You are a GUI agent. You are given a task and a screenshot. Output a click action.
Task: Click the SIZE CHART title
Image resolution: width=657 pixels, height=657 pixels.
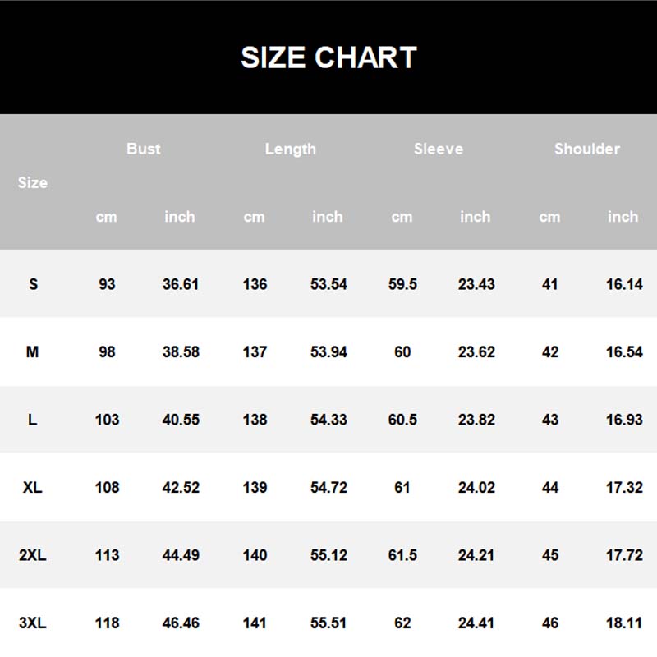tap(328, 57)
